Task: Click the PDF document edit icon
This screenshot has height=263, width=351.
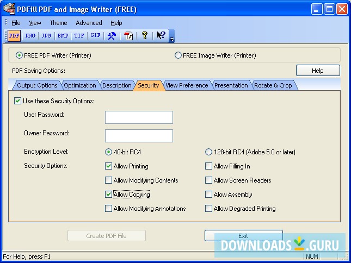Action: coord(128,36)
